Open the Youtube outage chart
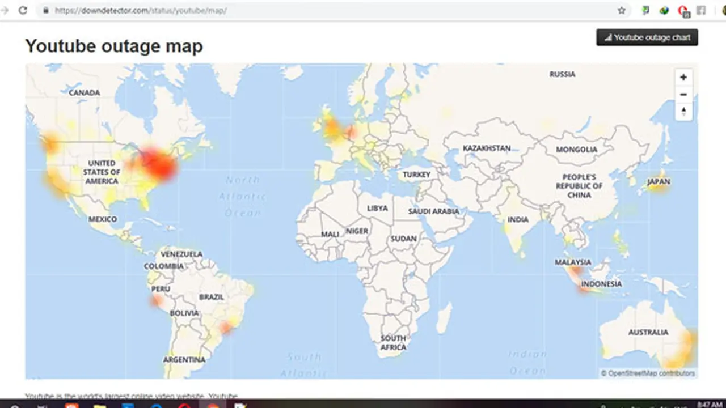 pyautogui.click(x=647, y=37)
